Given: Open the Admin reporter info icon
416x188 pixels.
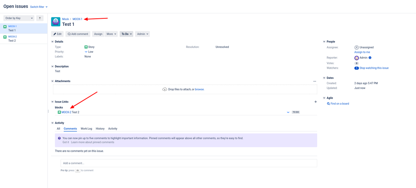Looking at the screenshot, I should tap(370, 58).
